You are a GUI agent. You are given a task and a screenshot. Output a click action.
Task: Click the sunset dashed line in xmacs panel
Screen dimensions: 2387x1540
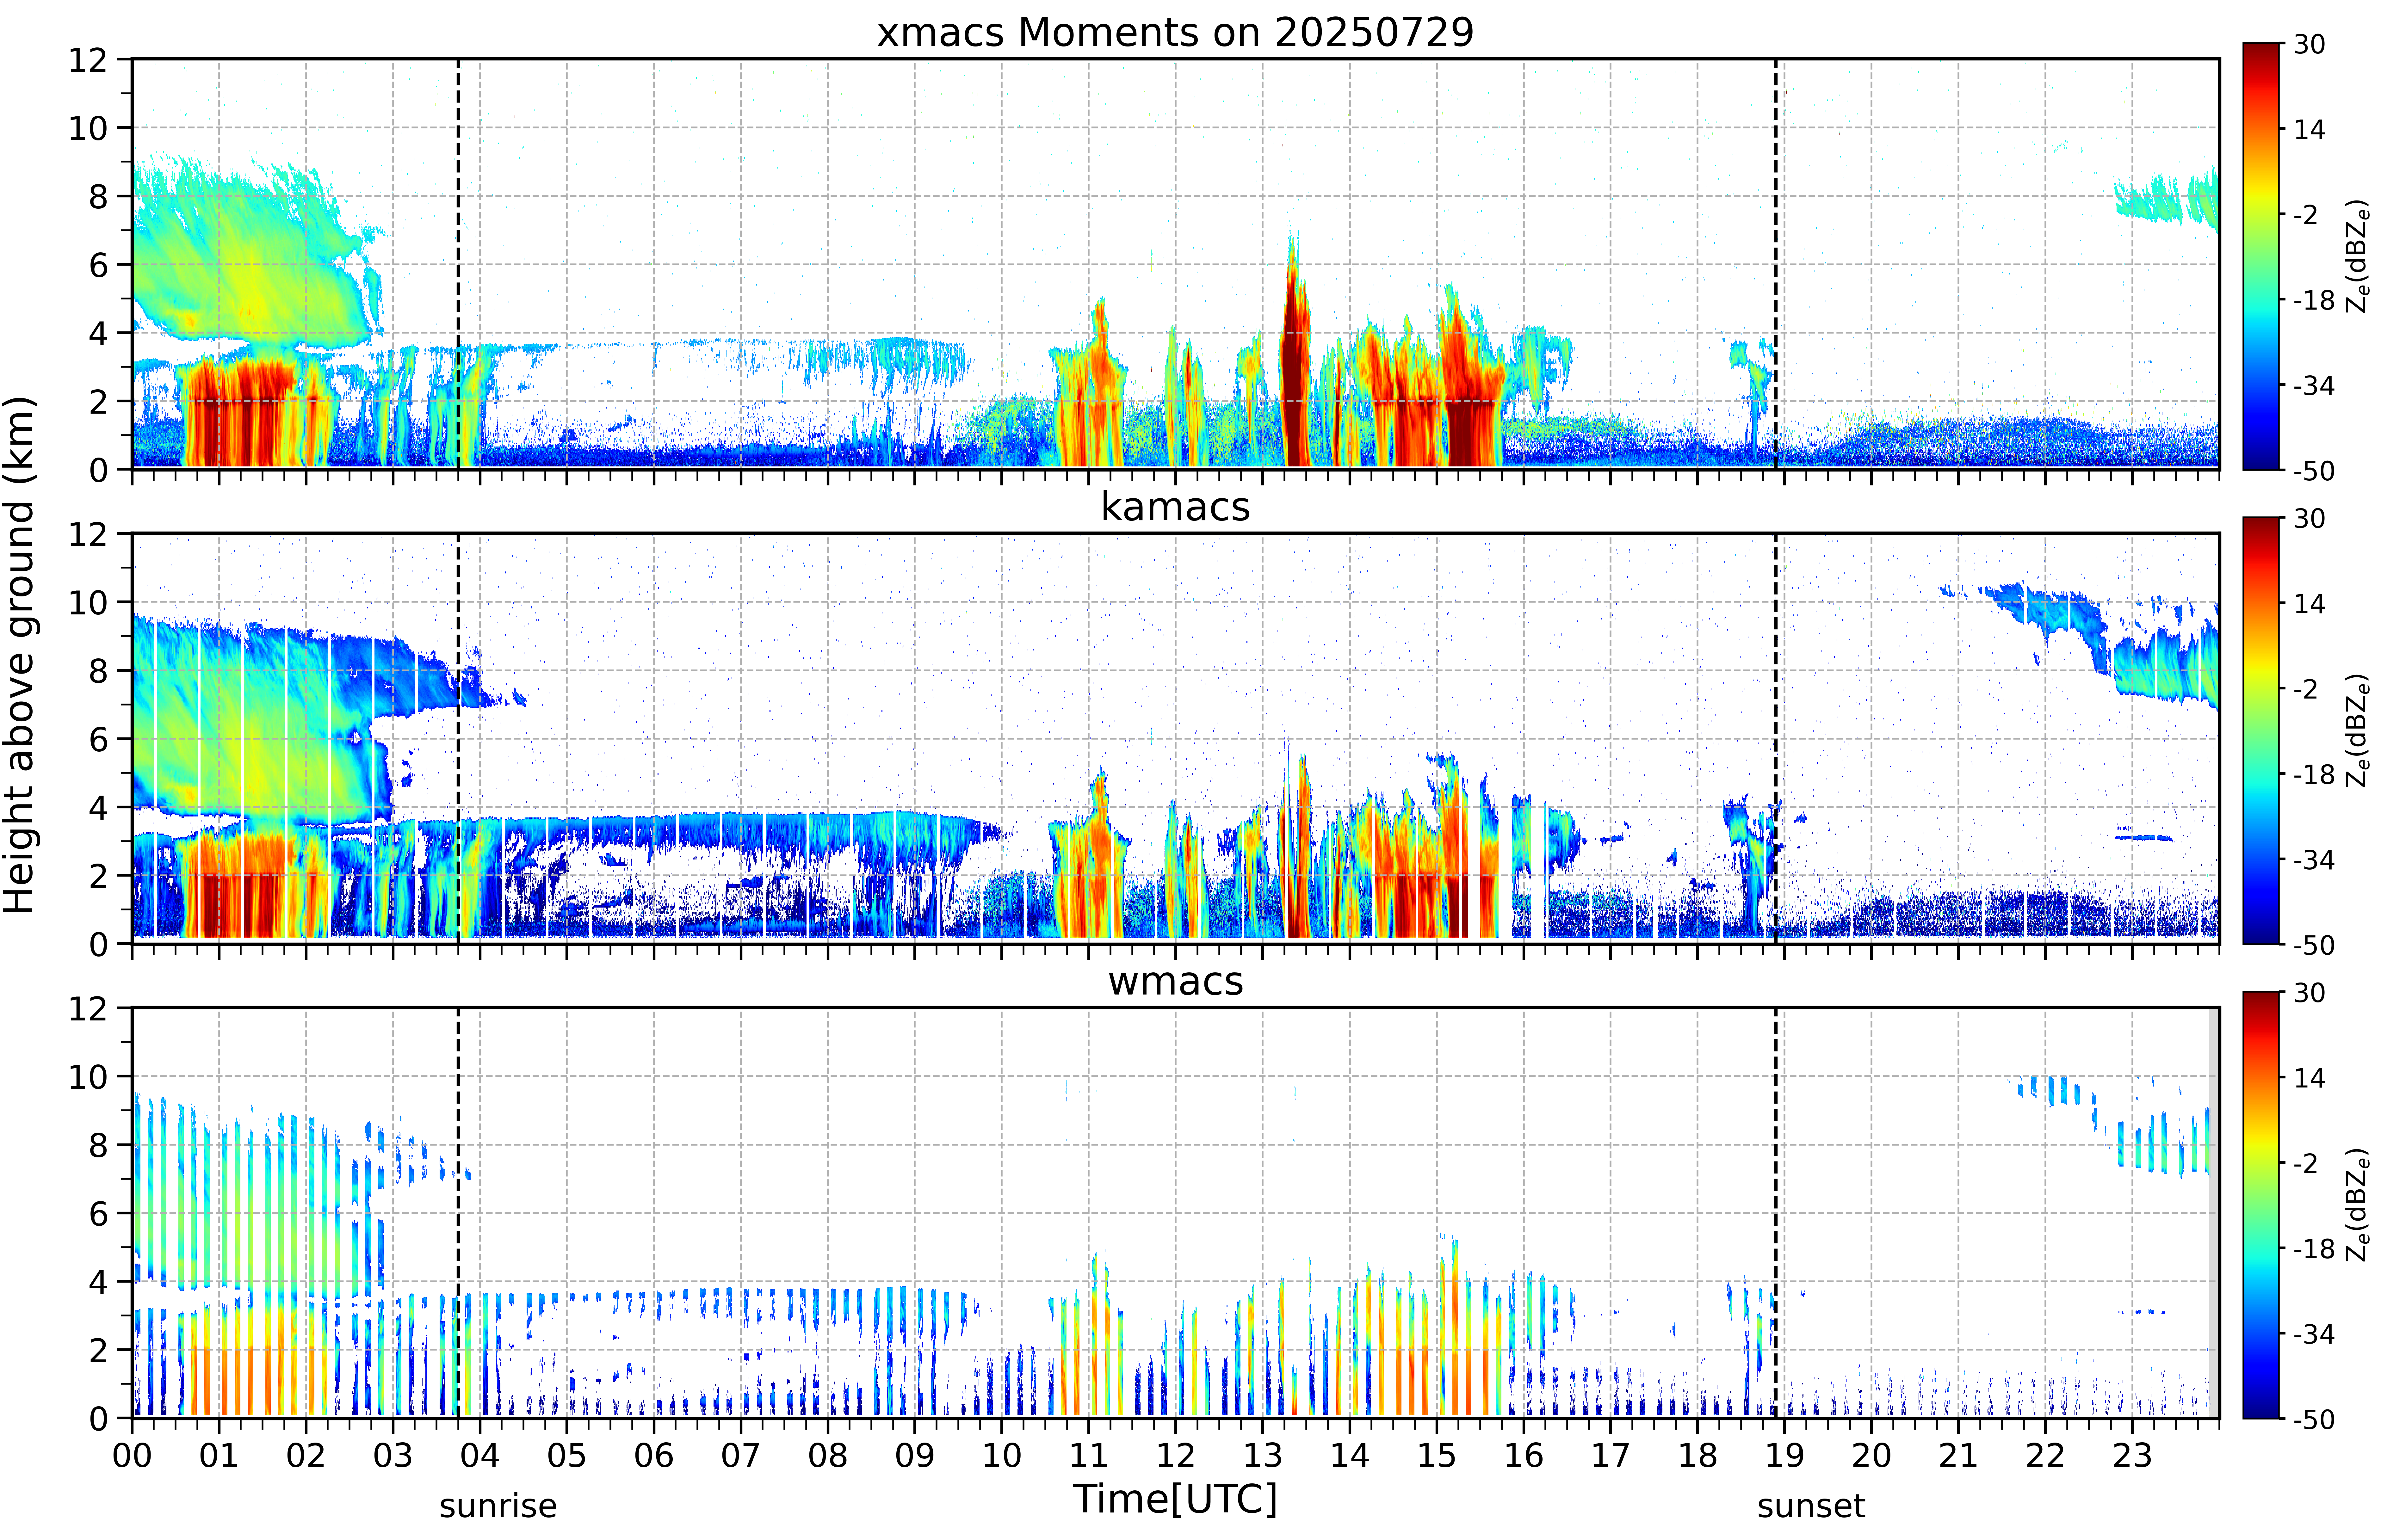click(x=1776, y=264)
